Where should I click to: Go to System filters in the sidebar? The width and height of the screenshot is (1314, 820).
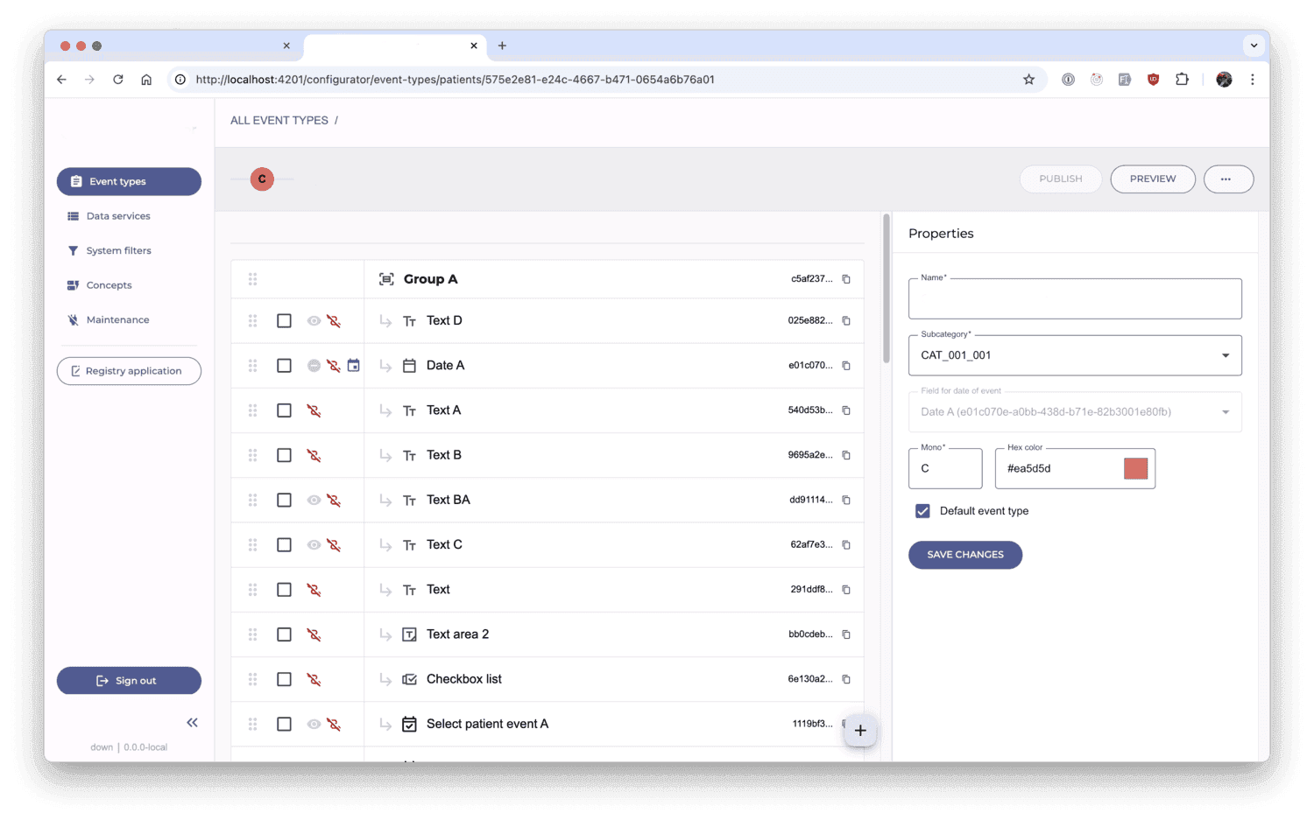click(x=118, y=251)
